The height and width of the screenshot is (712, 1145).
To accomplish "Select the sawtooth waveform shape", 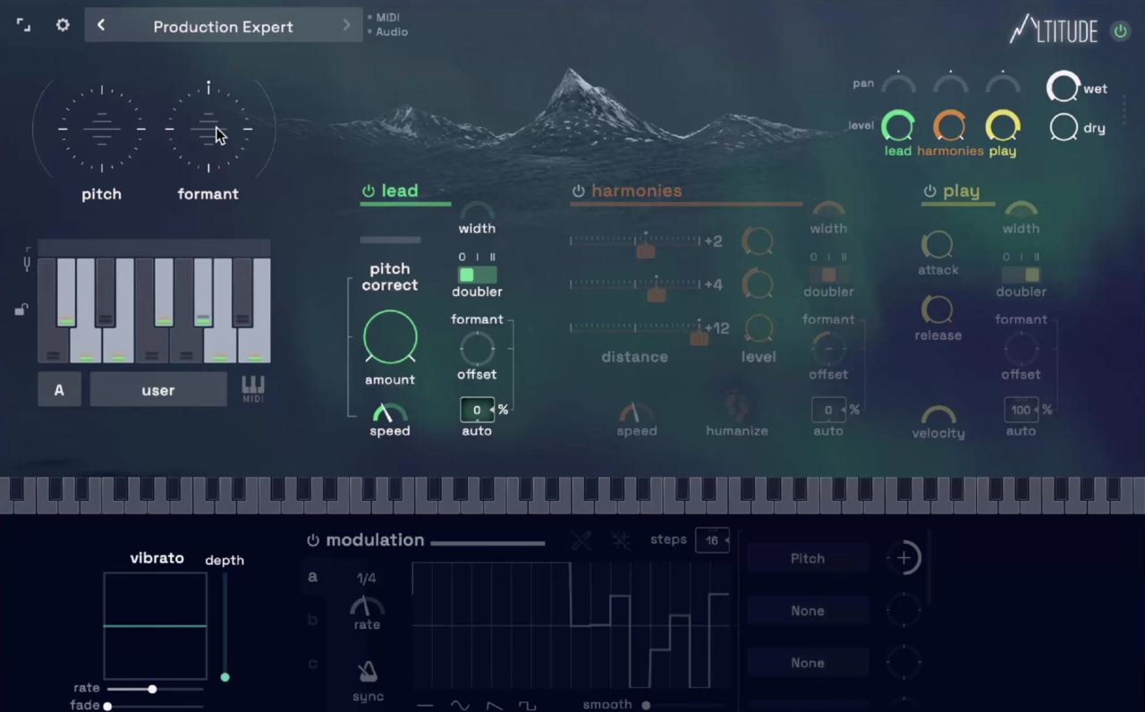I will click(494, 706).
